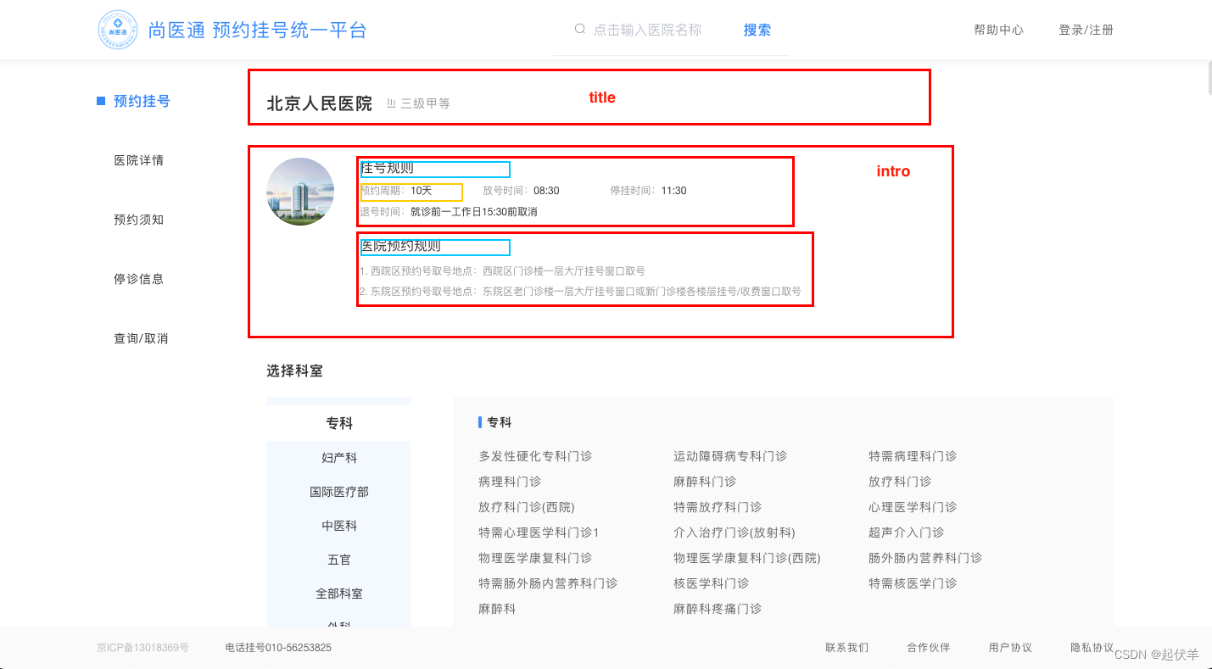Select the 预约须知 sidebar item
This screenshot has width=1212, height=669.
pyautogui.click(x=139, y=220)
